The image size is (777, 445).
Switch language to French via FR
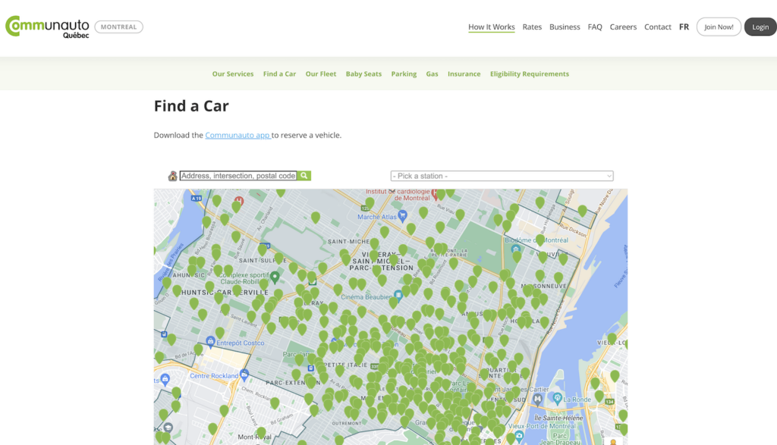(x=684, y=27)
